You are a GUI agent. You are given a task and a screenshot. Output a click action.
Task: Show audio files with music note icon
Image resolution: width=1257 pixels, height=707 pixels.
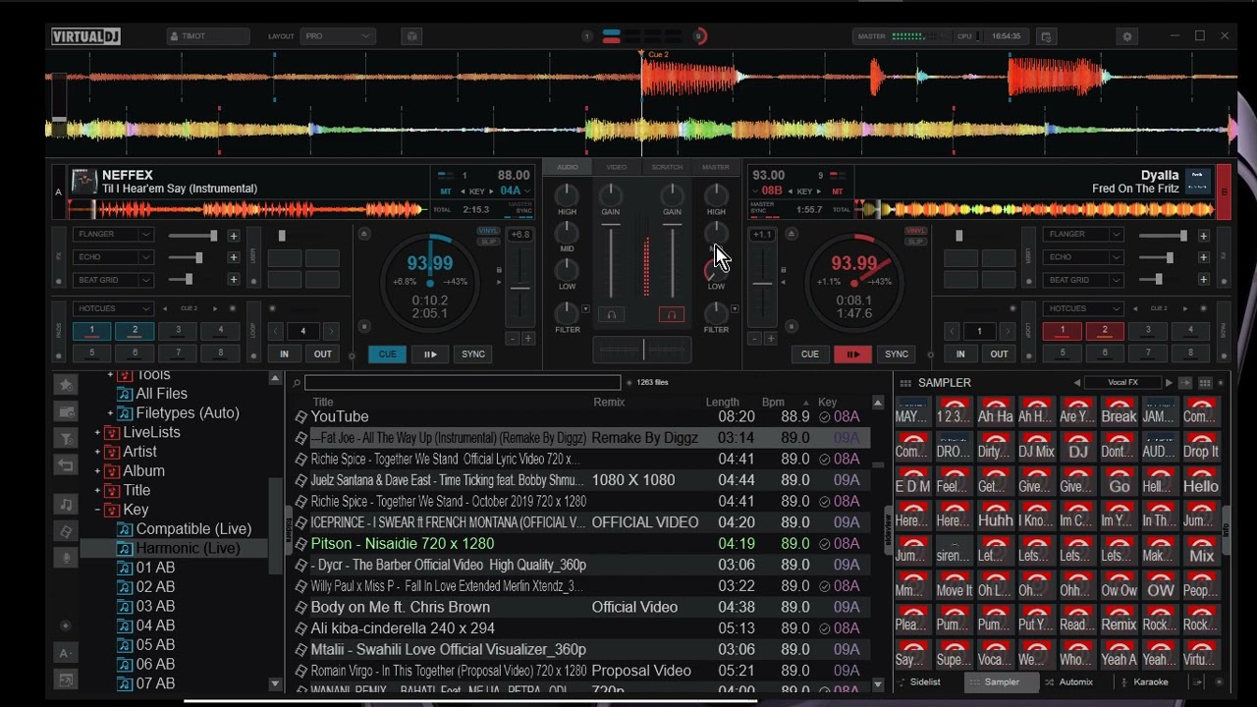66,505
